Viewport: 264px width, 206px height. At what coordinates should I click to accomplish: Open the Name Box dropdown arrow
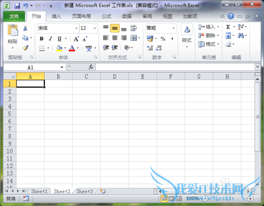[x=62, y=67]
